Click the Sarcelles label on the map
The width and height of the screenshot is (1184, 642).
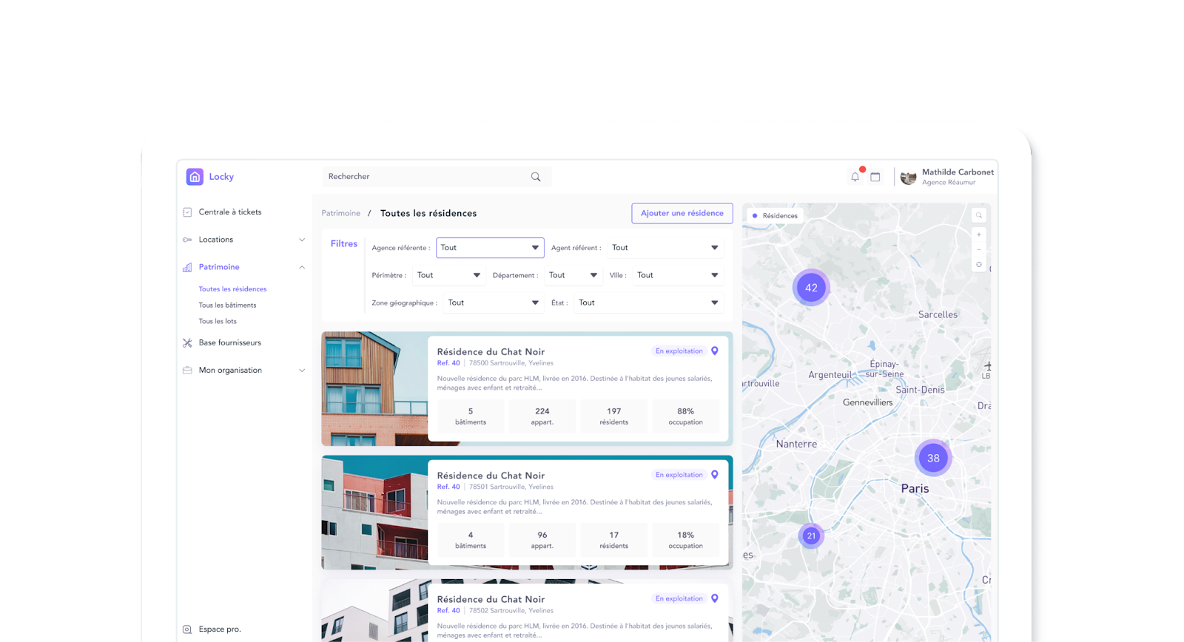pos(938,315)
